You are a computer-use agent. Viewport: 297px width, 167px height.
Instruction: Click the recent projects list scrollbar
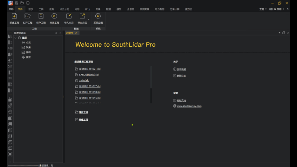point(151,95)
